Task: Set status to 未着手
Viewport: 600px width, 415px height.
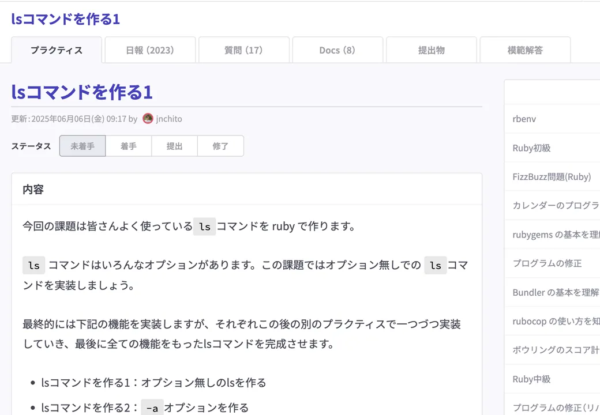Action: pyautogui.click(x=82, y=146)
